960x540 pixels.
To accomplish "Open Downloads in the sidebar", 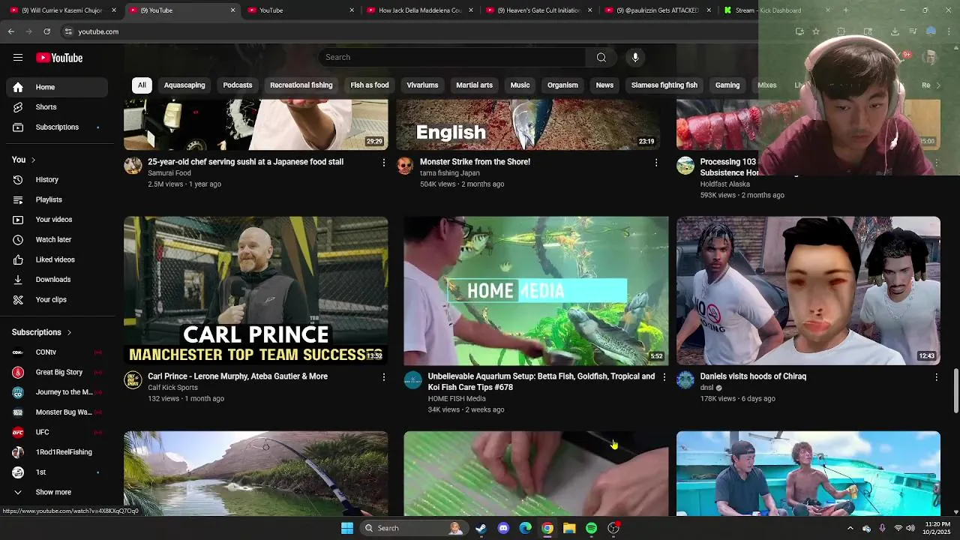I will coord(57,280).
